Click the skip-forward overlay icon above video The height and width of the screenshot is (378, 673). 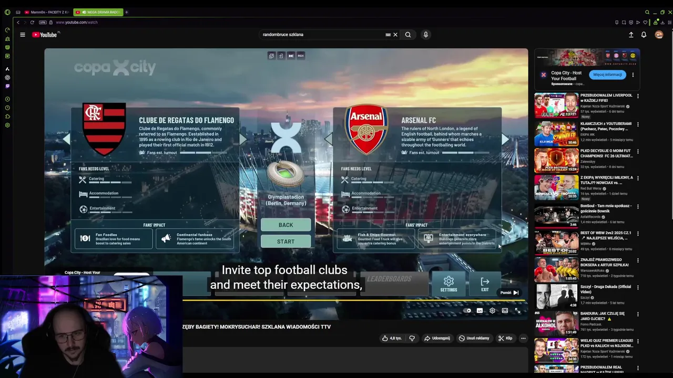click(291, 56)
